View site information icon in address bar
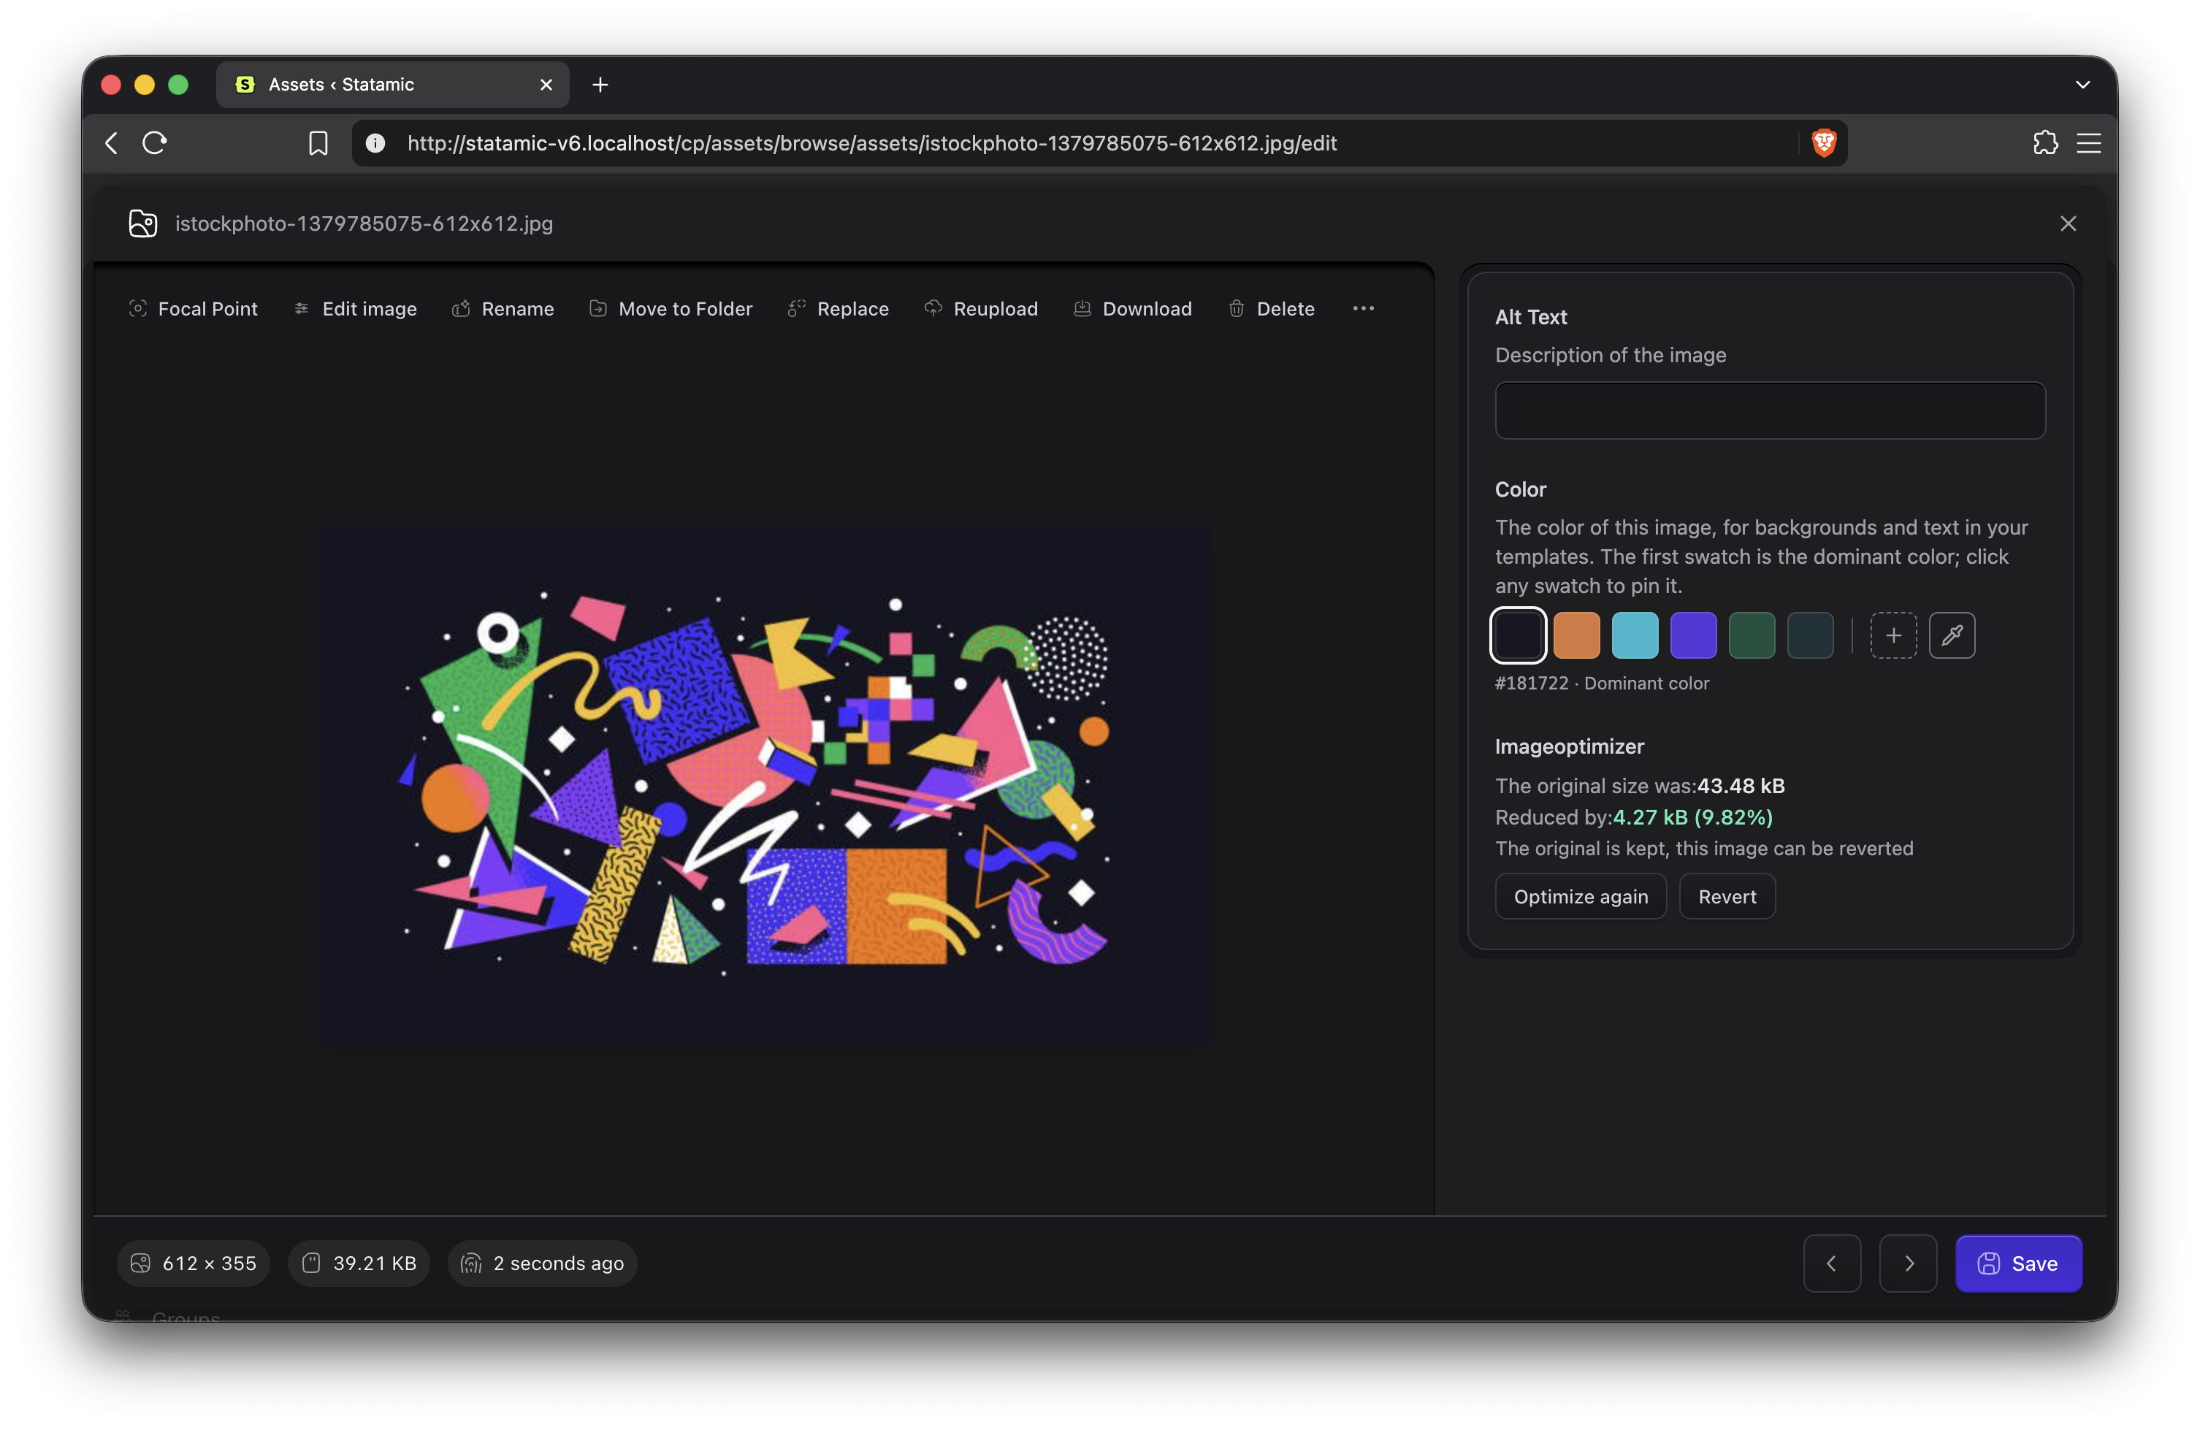The width and height of the screenshot is (2200, 1430). [x=375, y=142]
